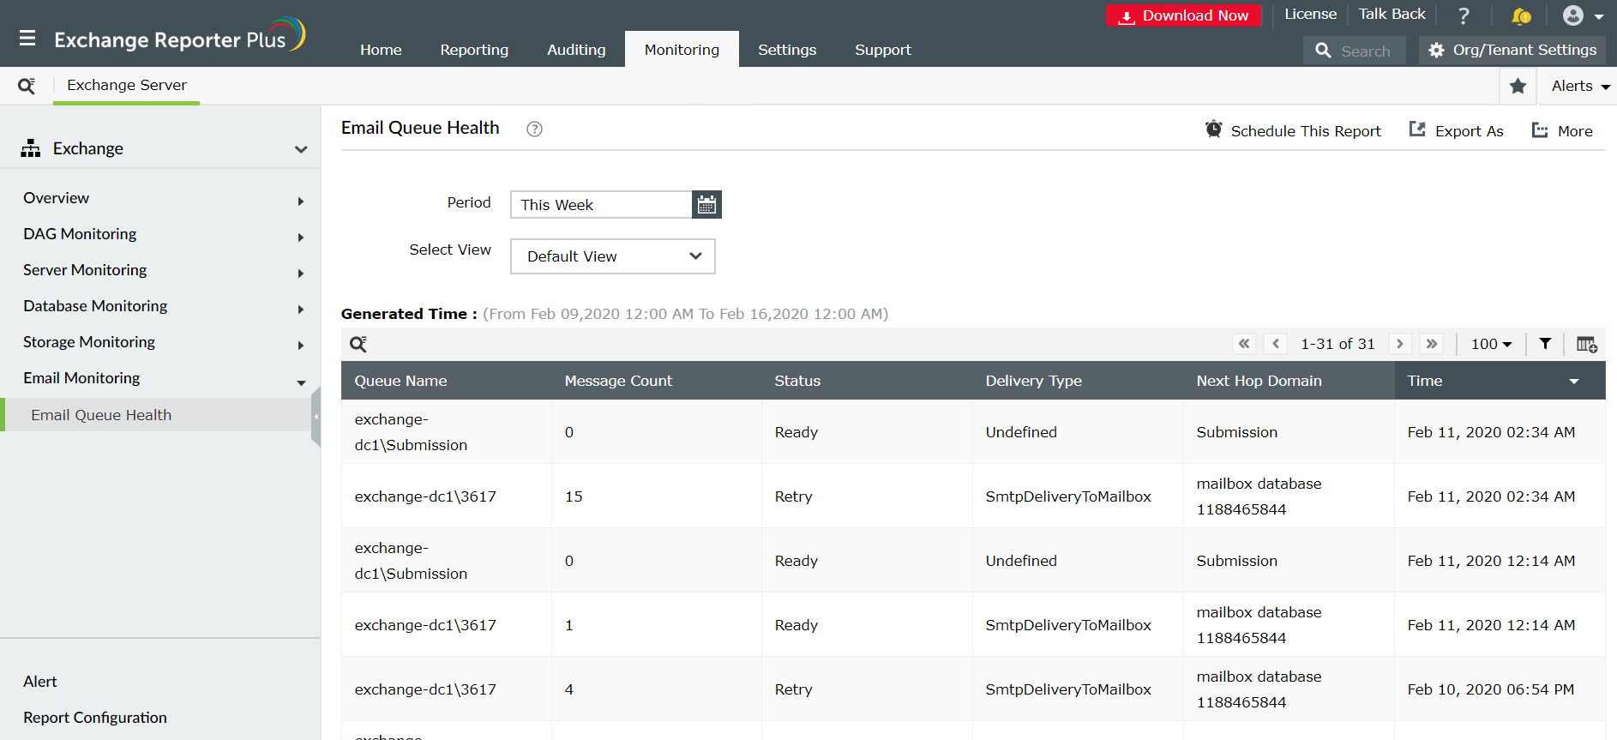Open the Alerts dropdown
This screenshot has width=1617, height=740.
[x=1580, y=86]
